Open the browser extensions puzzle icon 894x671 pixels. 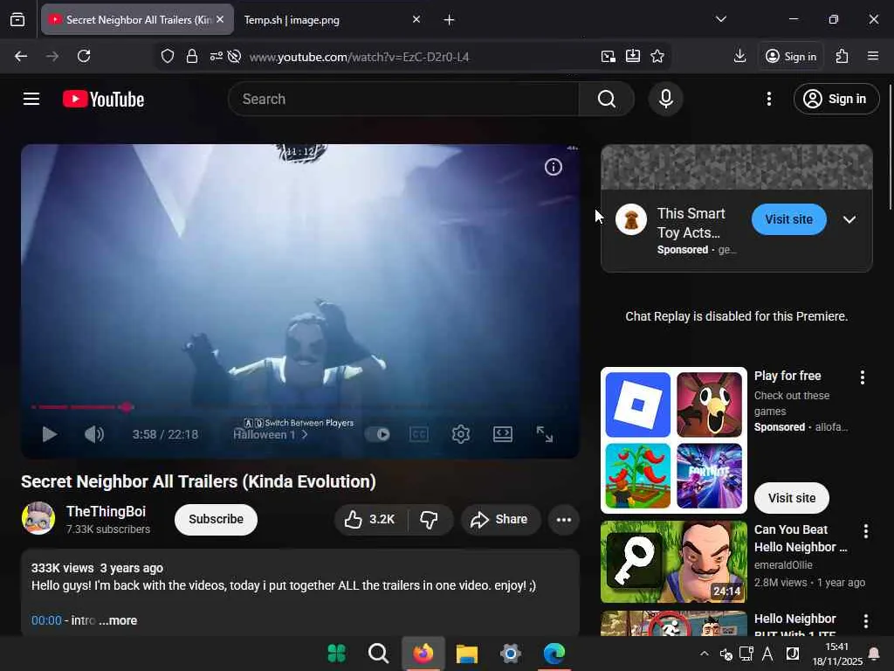[x=842, y=56]
